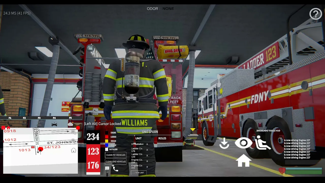The image size is (325, 183).
Task: Click the 1012 label on minimap
Action: coord(10,140)
